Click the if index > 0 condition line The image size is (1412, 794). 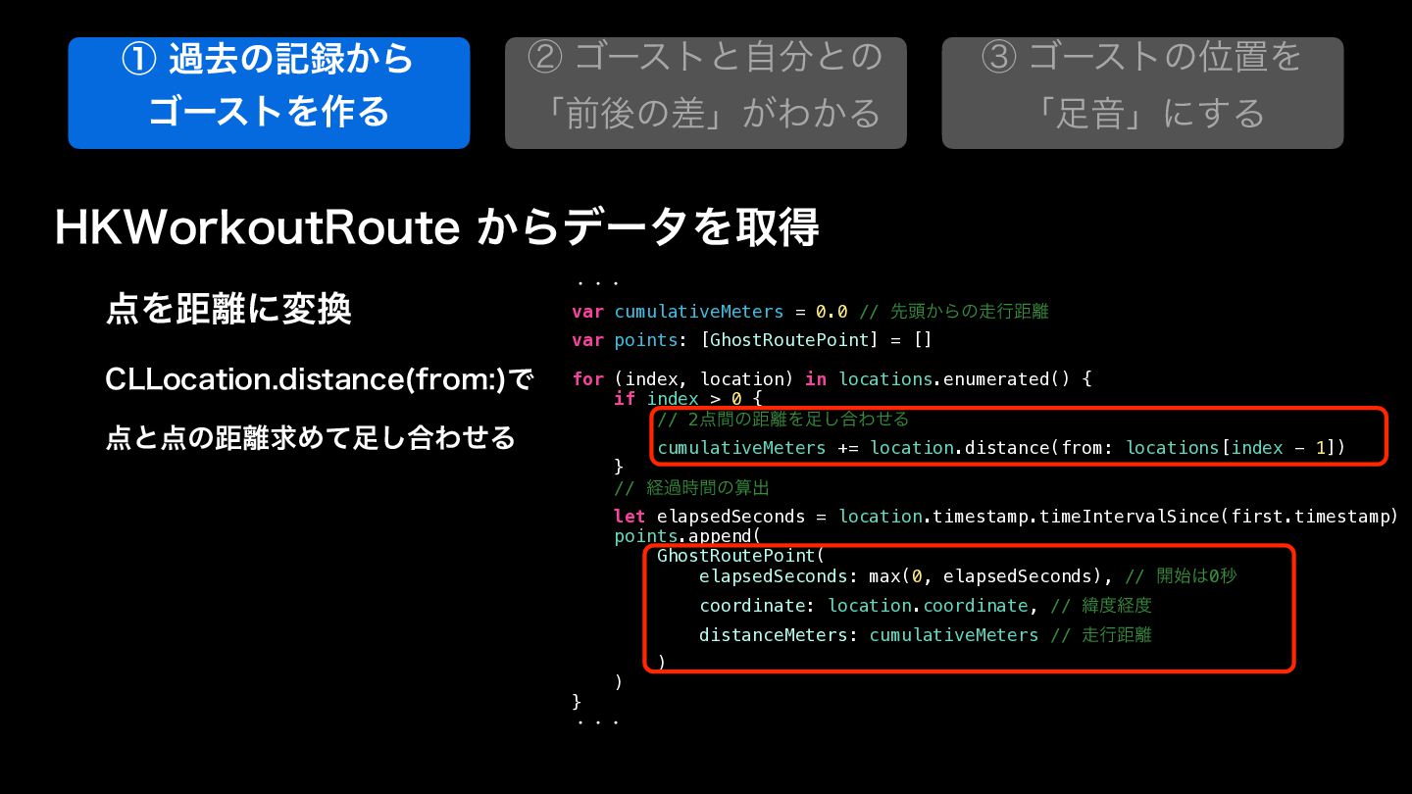(x=687, y=399)
